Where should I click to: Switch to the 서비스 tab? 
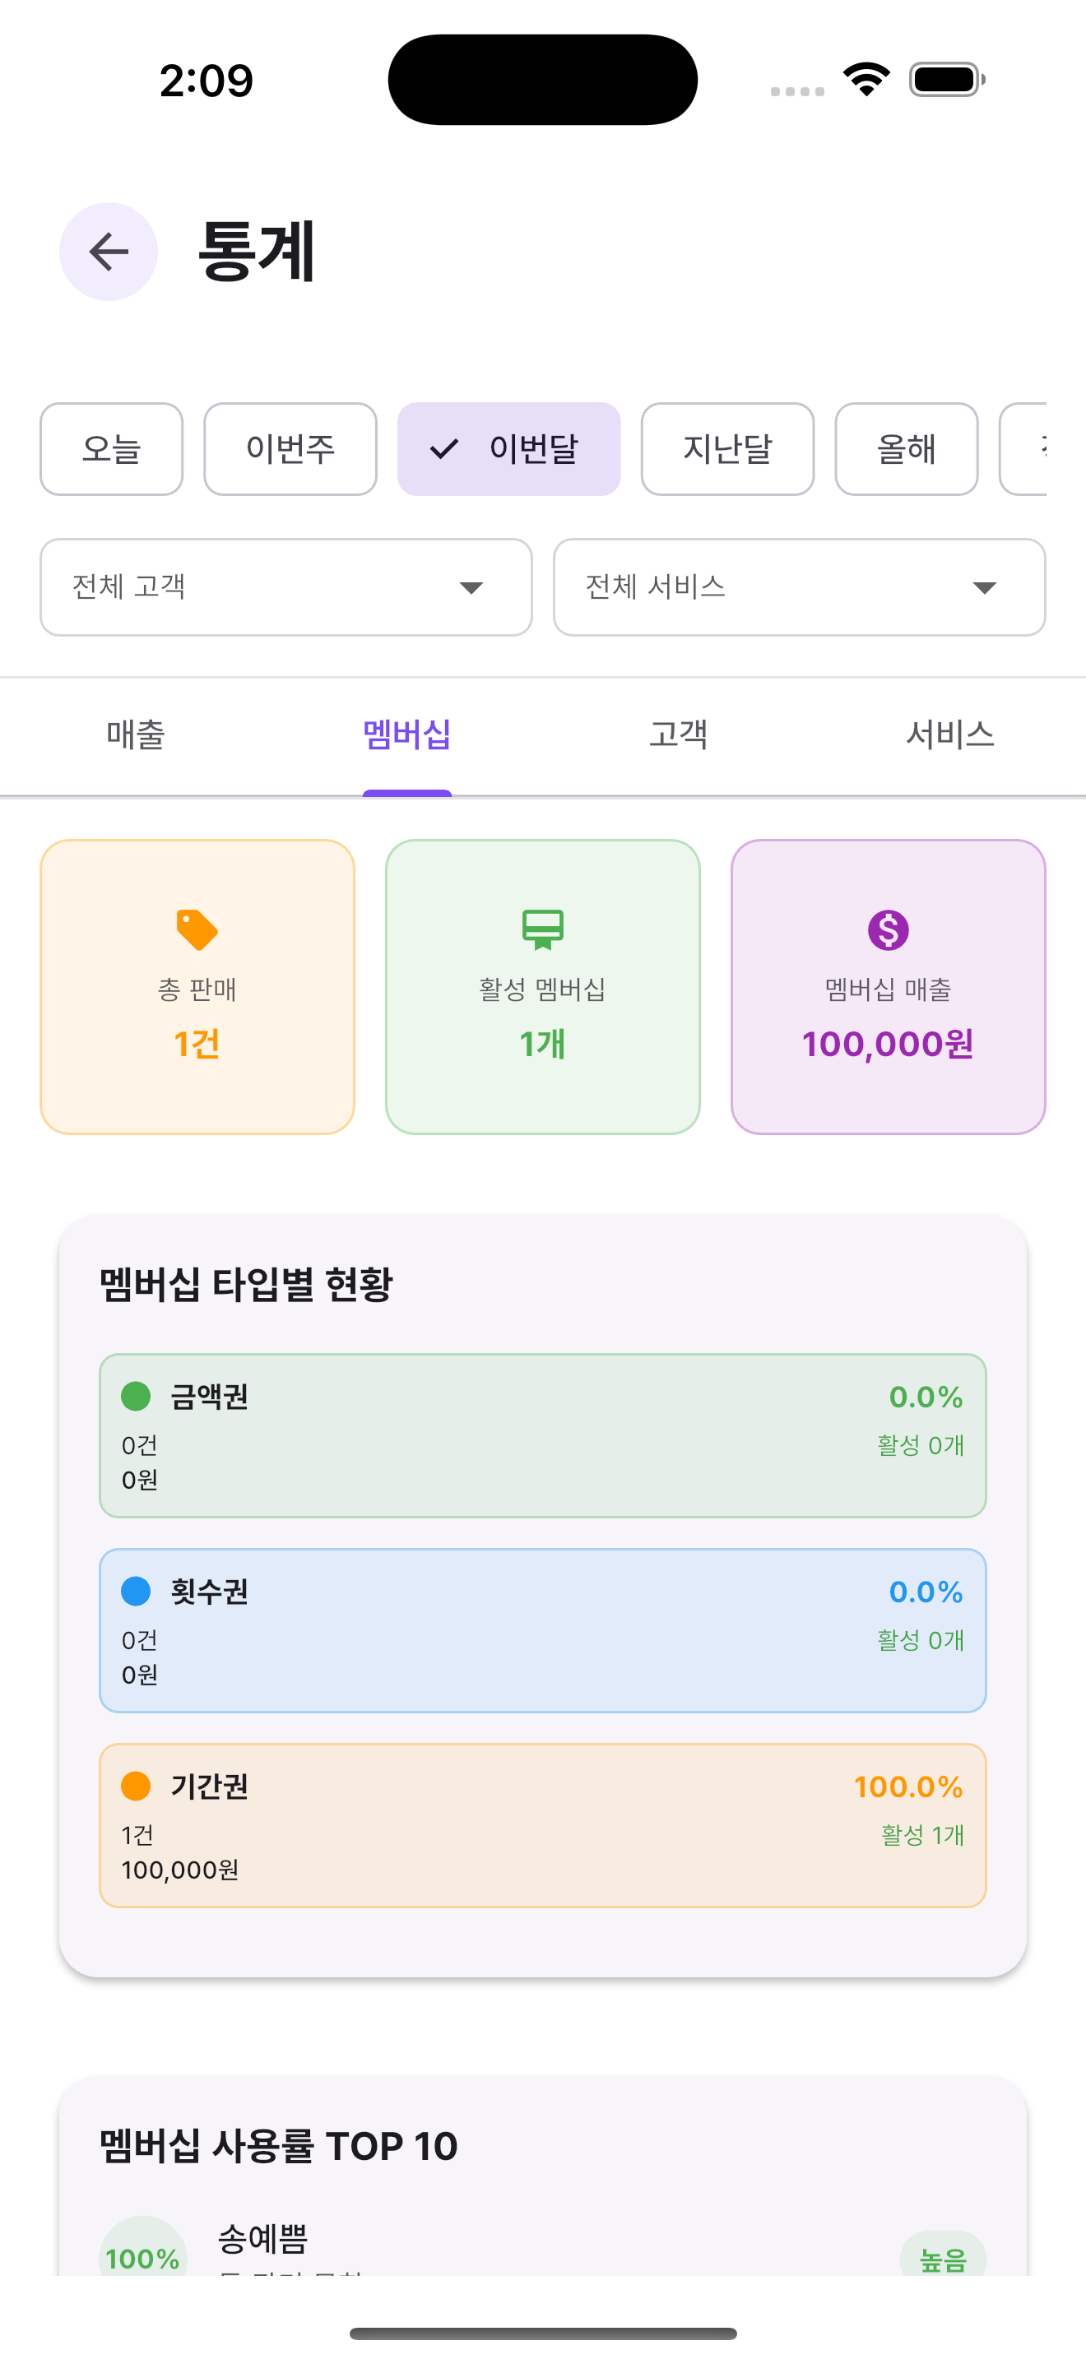[949, 735]
